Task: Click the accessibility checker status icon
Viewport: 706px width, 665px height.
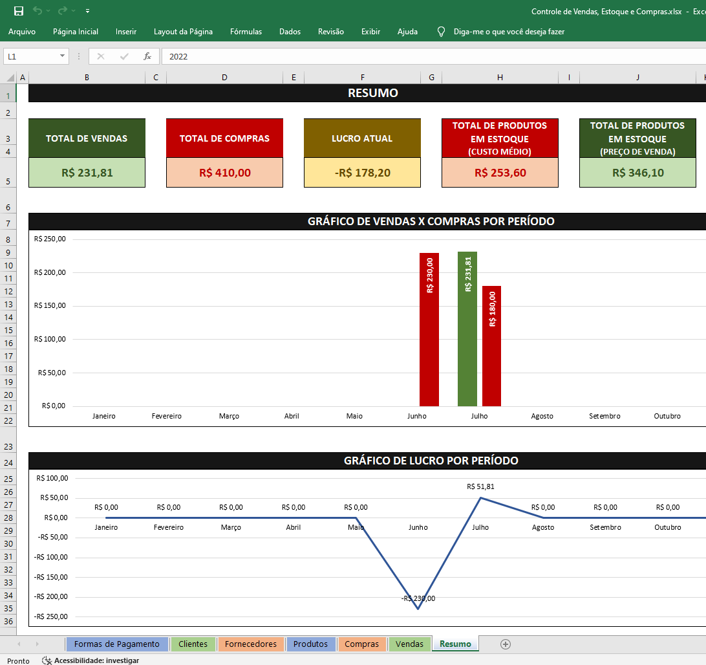Action: click(x=47, y=660)
